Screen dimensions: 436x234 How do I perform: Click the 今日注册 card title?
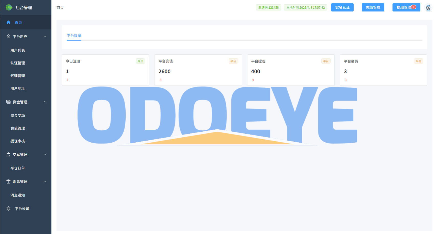pyautogui.click(x=73, y=61)
